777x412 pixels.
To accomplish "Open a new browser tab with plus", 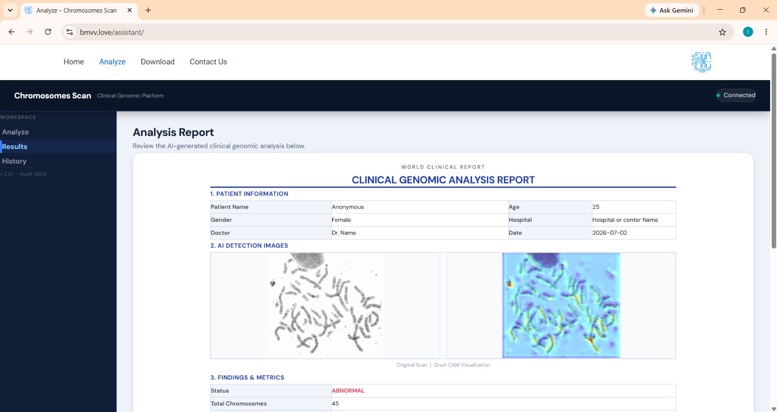I will tap(148, 10).
